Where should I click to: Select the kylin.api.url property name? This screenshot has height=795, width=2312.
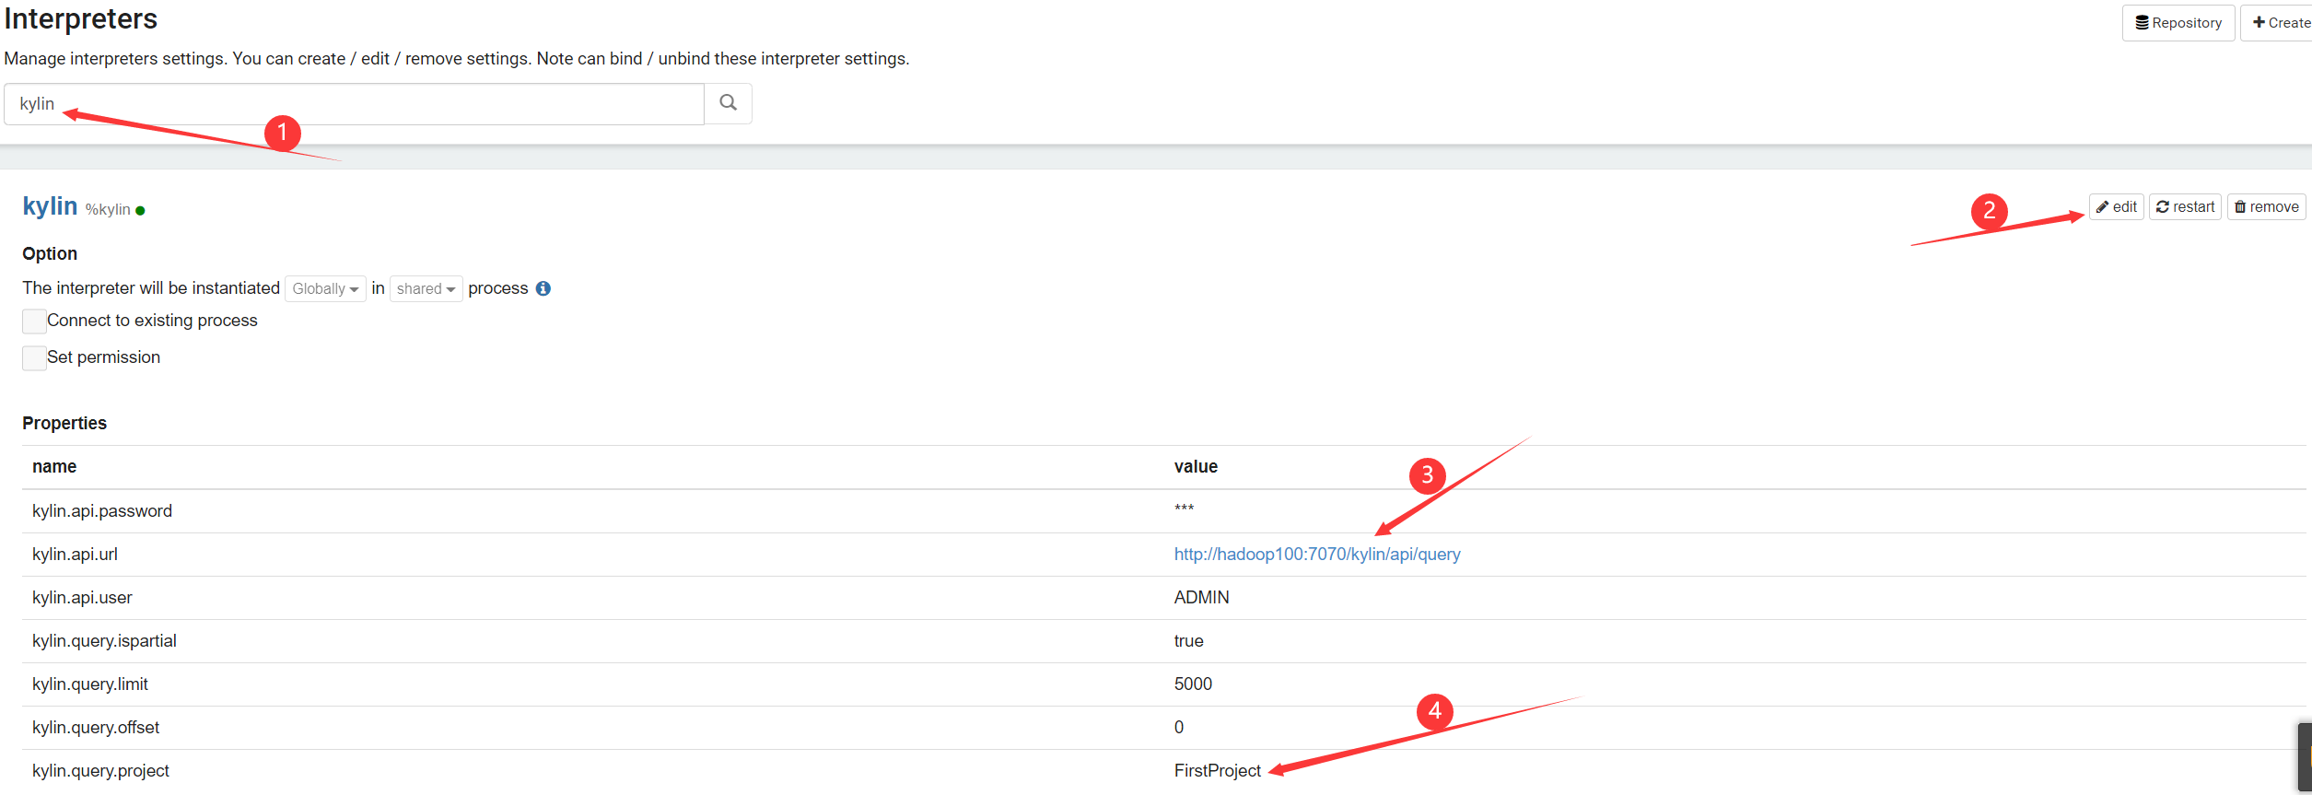coord(75,554)
